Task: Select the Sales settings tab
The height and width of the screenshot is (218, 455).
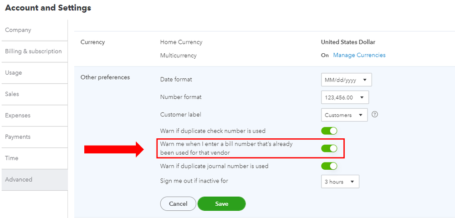Action: [x=12, y=94]
